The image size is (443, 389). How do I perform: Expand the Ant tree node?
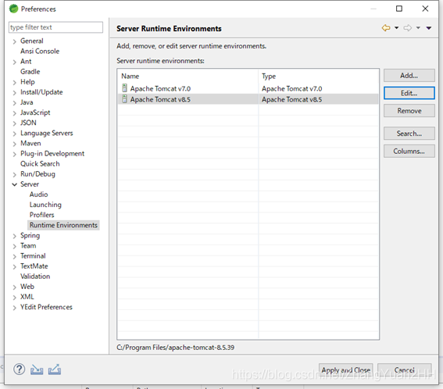14,62
